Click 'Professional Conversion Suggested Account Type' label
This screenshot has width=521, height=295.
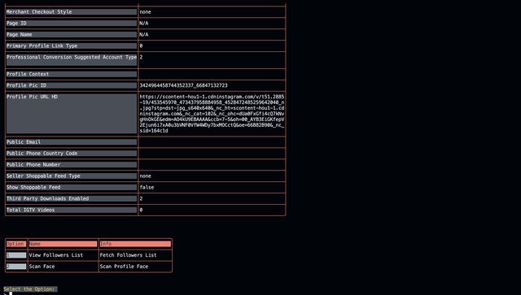coord(72,57)
